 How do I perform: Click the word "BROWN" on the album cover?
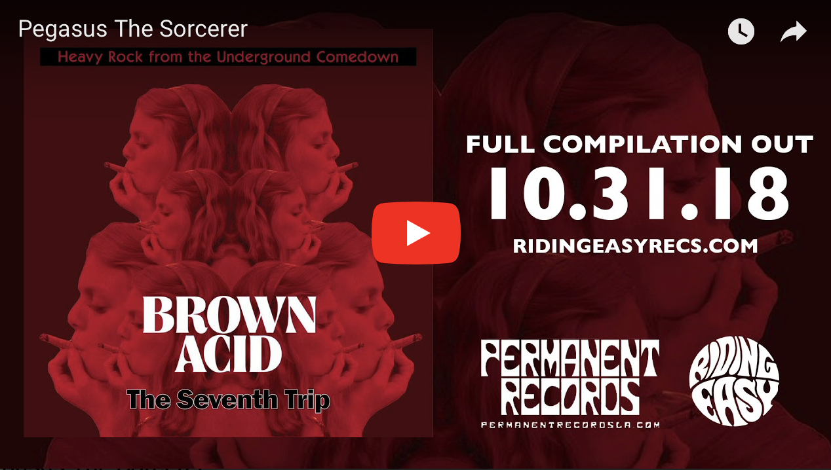pos(229,316)
